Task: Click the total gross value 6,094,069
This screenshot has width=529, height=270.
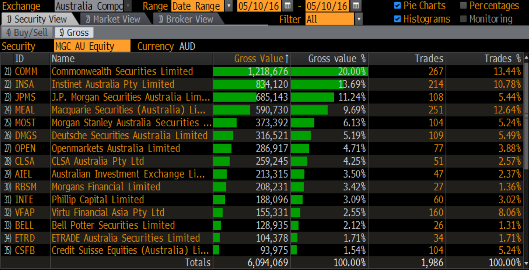Action: pos(268,263)
